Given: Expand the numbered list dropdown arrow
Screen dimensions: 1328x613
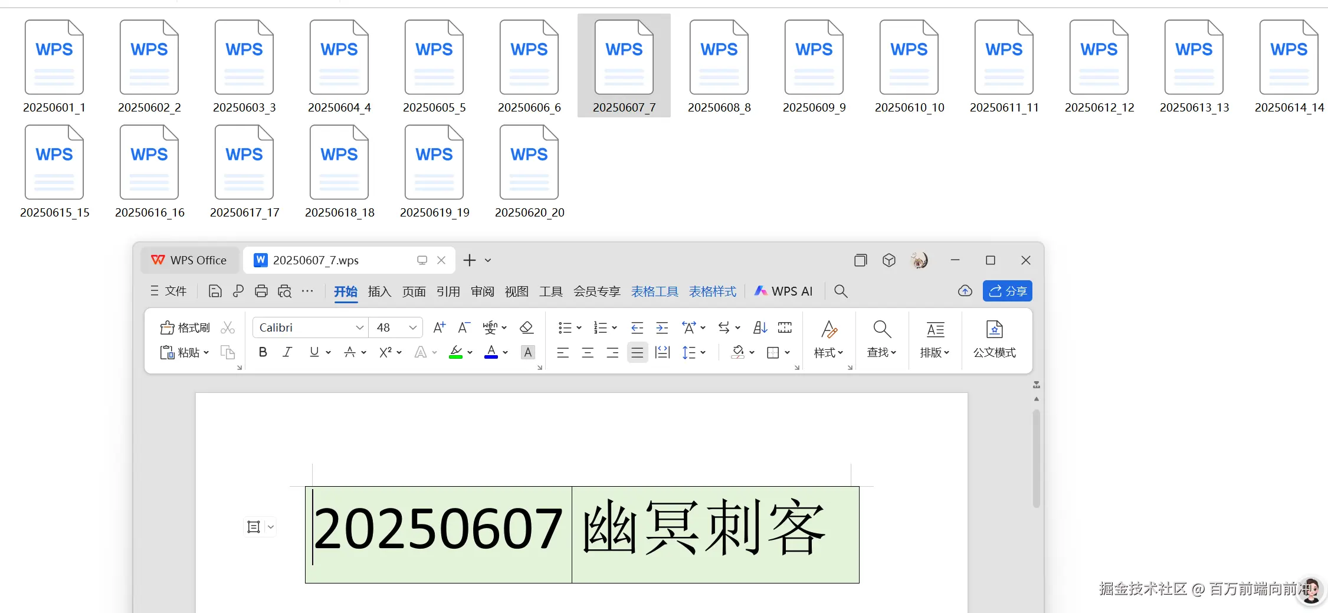Looking at the screenshot, I should tap(614, 327).
